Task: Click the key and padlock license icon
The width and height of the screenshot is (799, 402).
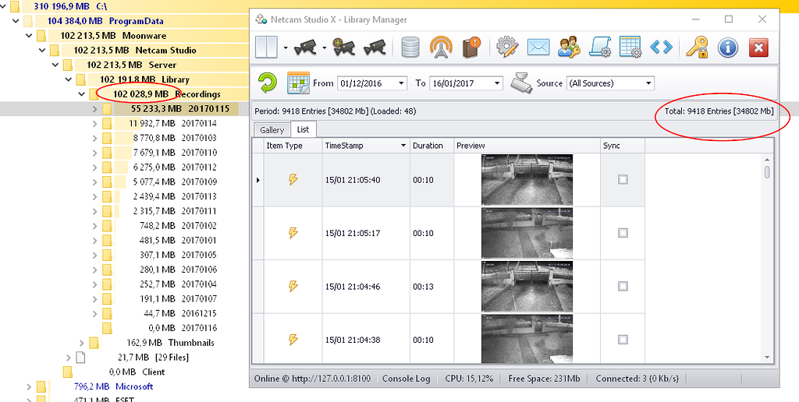Action: [696, 48]
